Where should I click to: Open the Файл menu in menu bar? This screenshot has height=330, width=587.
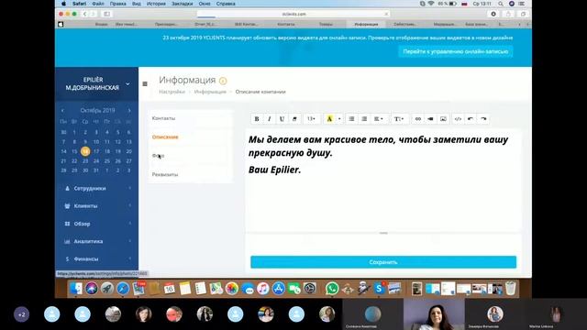coord(98,4)
